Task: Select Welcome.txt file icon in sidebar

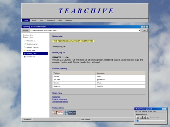Action: [25, 41]
